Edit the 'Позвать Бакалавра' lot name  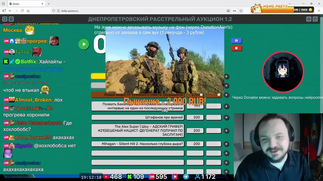click(138, 106)
